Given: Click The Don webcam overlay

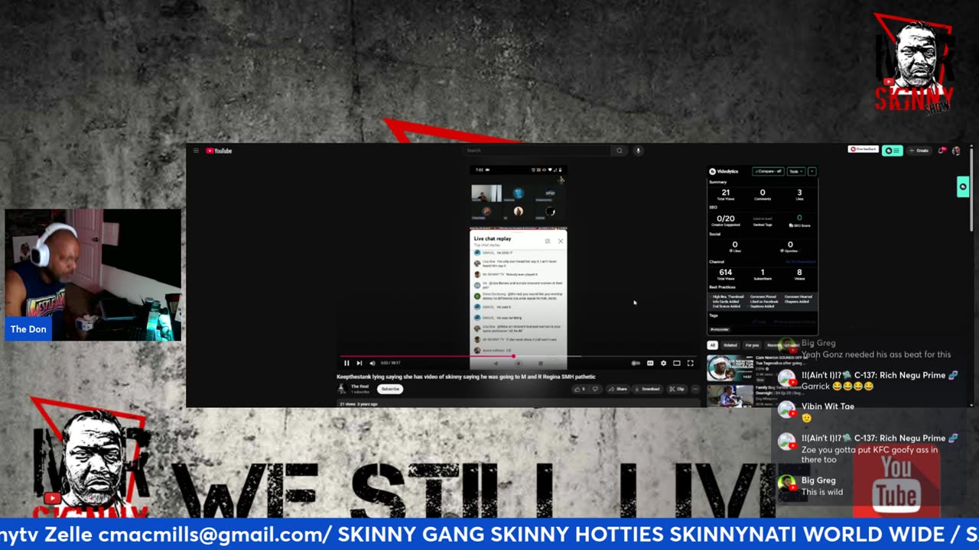Looking at the screenshot, I should click(93, 274).
